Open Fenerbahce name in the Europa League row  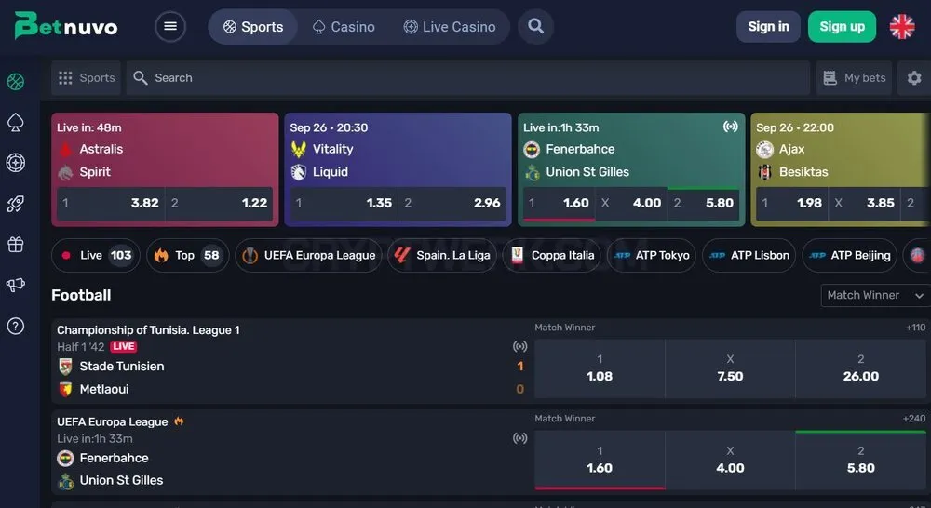pos(114,458)
